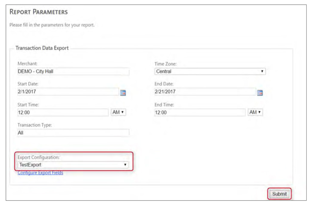Select the End Time text box
Image resolution: width=313 pixels, height=207 pixels.
click(200, 113)
